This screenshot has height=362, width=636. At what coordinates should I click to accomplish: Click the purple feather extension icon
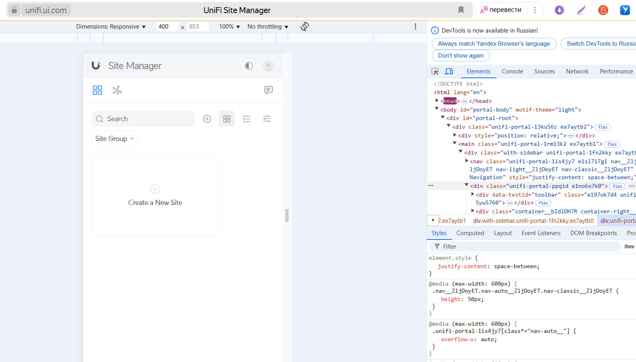click(x=581, y=10)
